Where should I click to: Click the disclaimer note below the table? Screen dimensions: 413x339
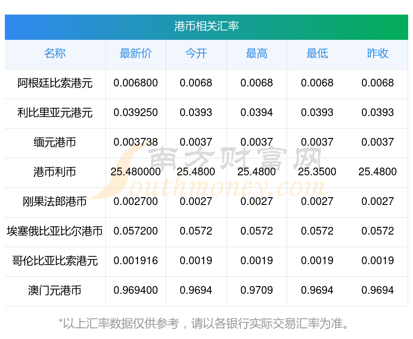(x=203, y=323)
